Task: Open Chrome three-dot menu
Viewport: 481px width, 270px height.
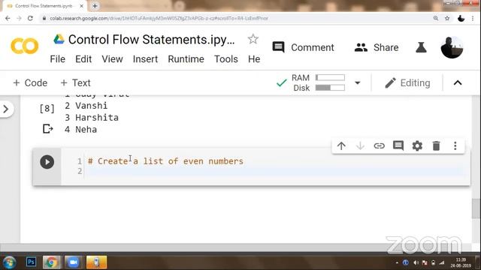Action: (x=473, y=18)
